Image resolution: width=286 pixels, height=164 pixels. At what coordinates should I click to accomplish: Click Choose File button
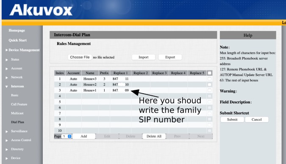tap(80, 57)
